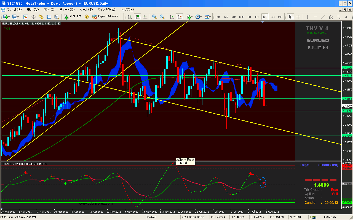This screenshot has width=353, height=220.
Task: Click the zoom out magnifier icon
Action: coord(162,17)
